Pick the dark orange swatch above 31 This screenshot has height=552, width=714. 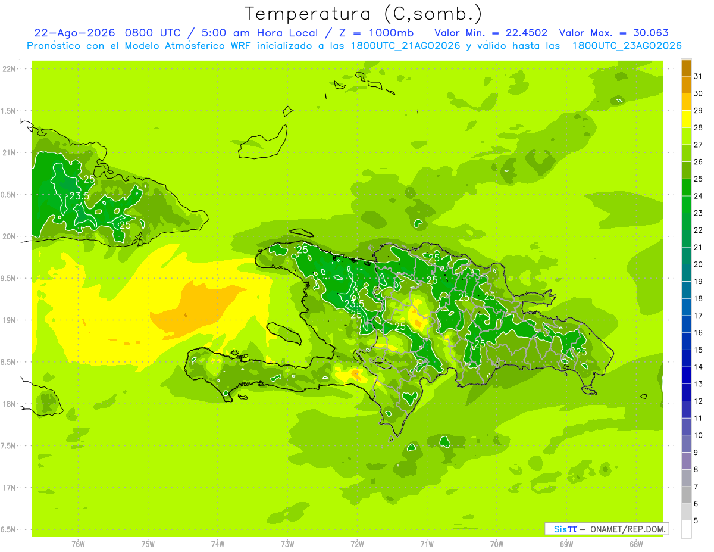(686, 68)
